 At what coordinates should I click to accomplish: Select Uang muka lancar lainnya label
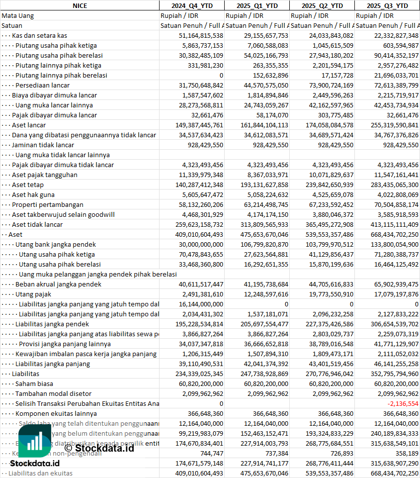[54, 105]
